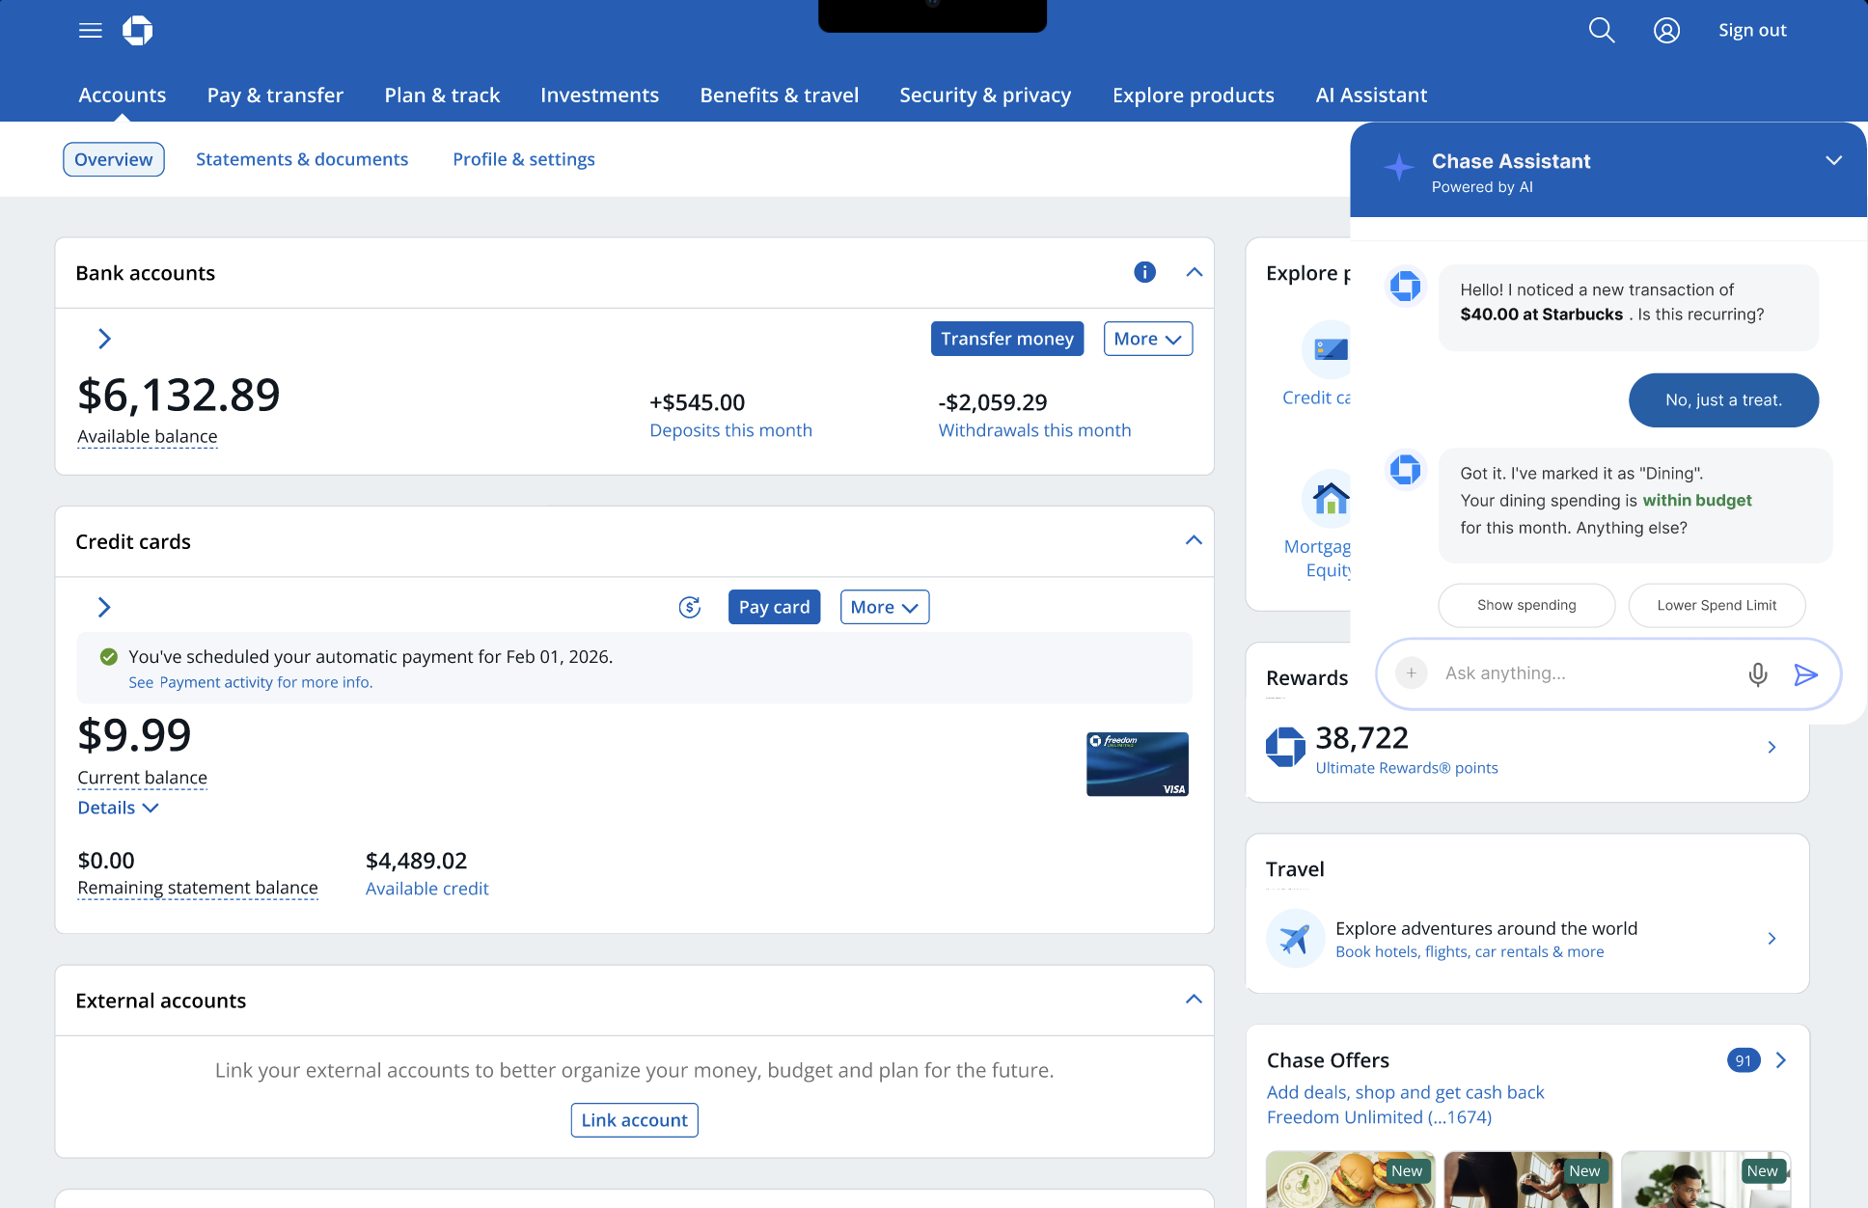Viewport: 1868px width, 1208px height.
Task: Collapse the Bank accounts section
Action: click(1194, 272)
